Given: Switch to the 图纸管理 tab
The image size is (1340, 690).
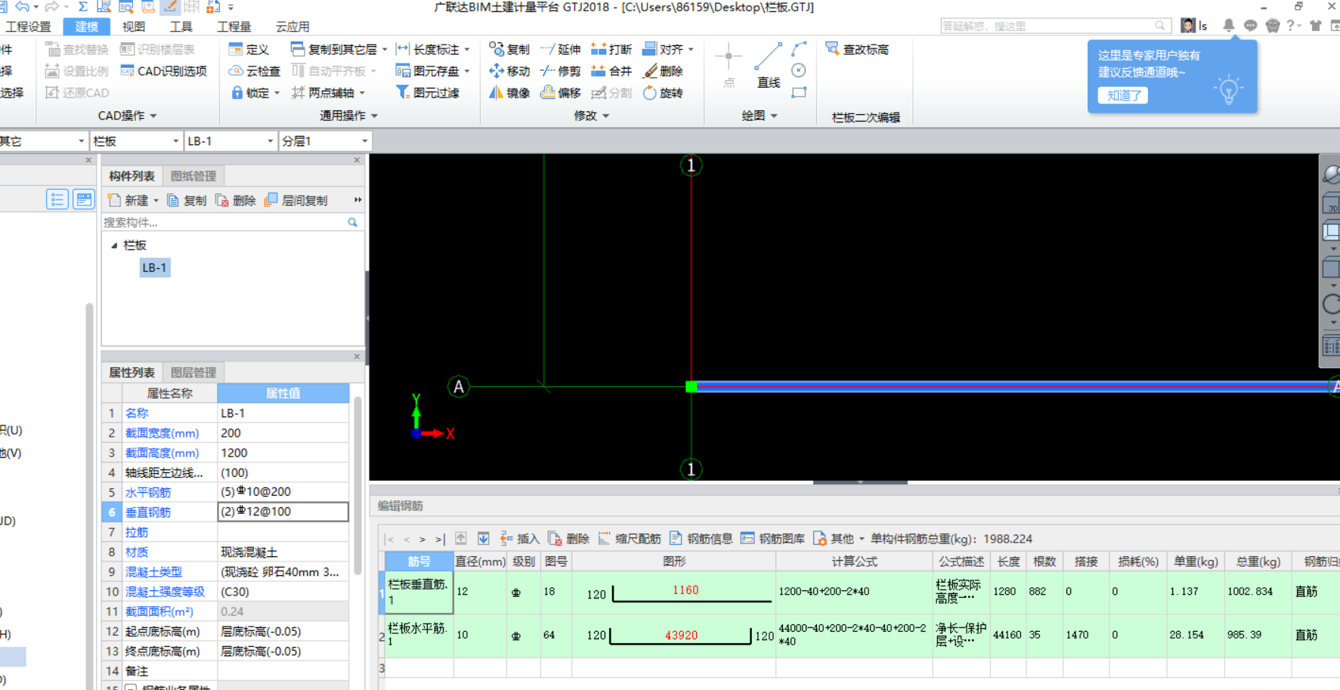Looking at the screenshot, I should coord(193,176).
